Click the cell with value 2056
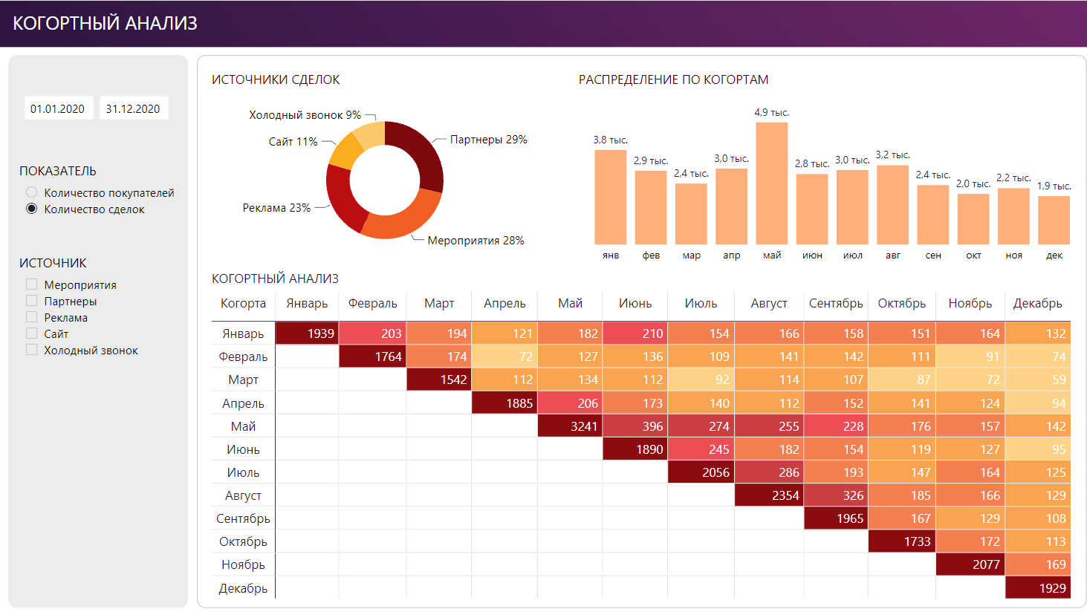Screen dimensions: 1087x612 (x=701, y=472)
